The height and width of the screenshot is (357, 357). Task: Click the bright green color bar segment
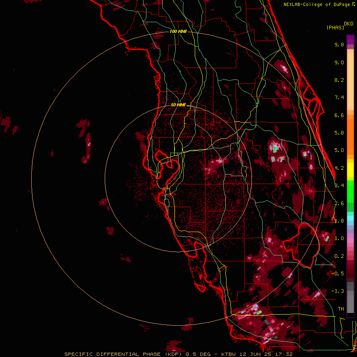(350, 191)
